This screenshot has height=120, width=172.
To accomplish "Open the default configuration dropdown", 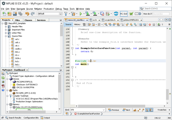I will (61, 14).
